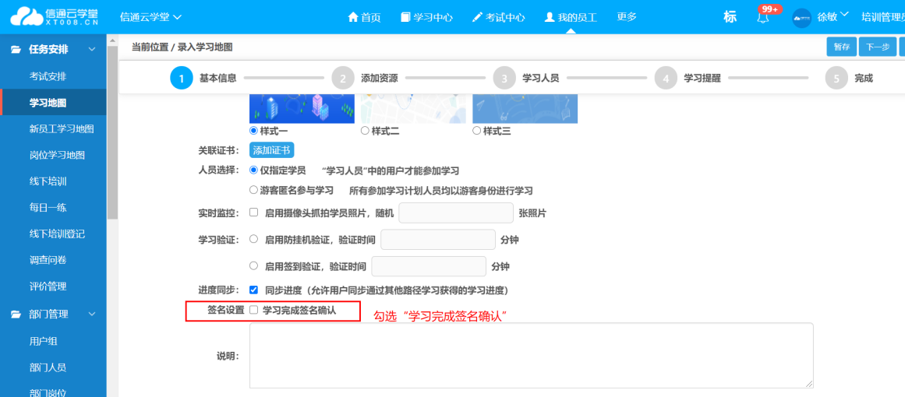Select 游客匿名参与学习 radio option

253,190
